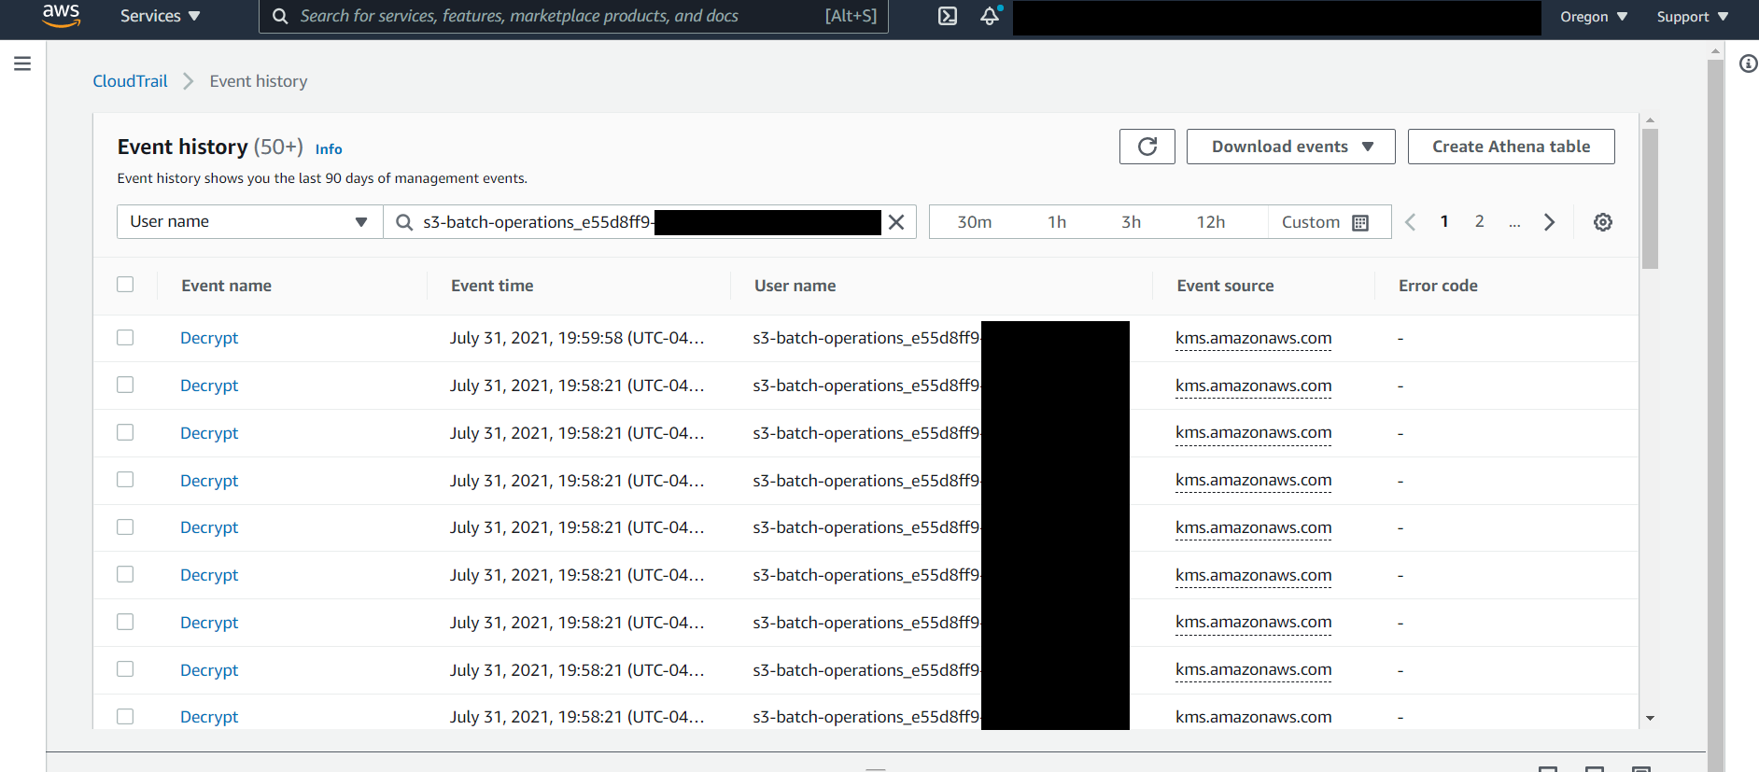
Task: Tick the checkbox of the sixth Decrypt row
Action: [x=125, y=574]
